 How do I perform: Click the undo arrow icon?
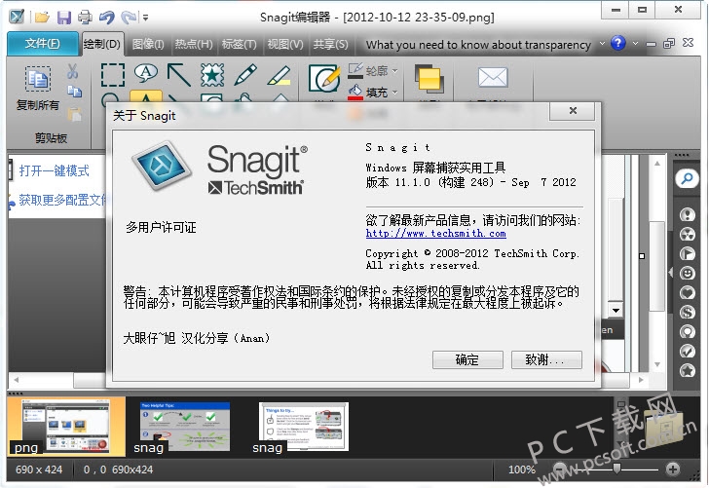click(x=107, y=18)
